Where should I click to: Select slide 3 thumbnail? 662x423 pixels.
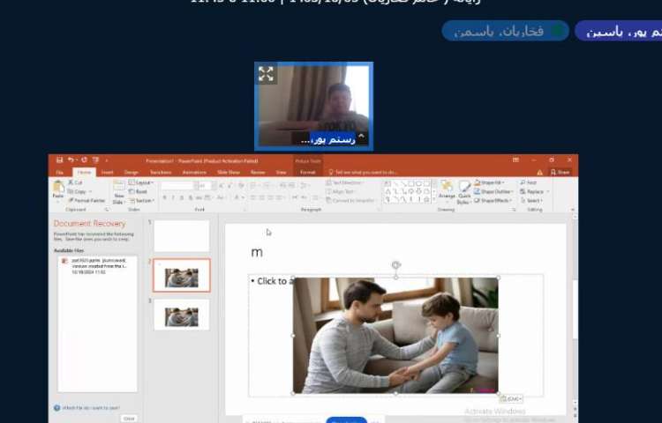181,315
